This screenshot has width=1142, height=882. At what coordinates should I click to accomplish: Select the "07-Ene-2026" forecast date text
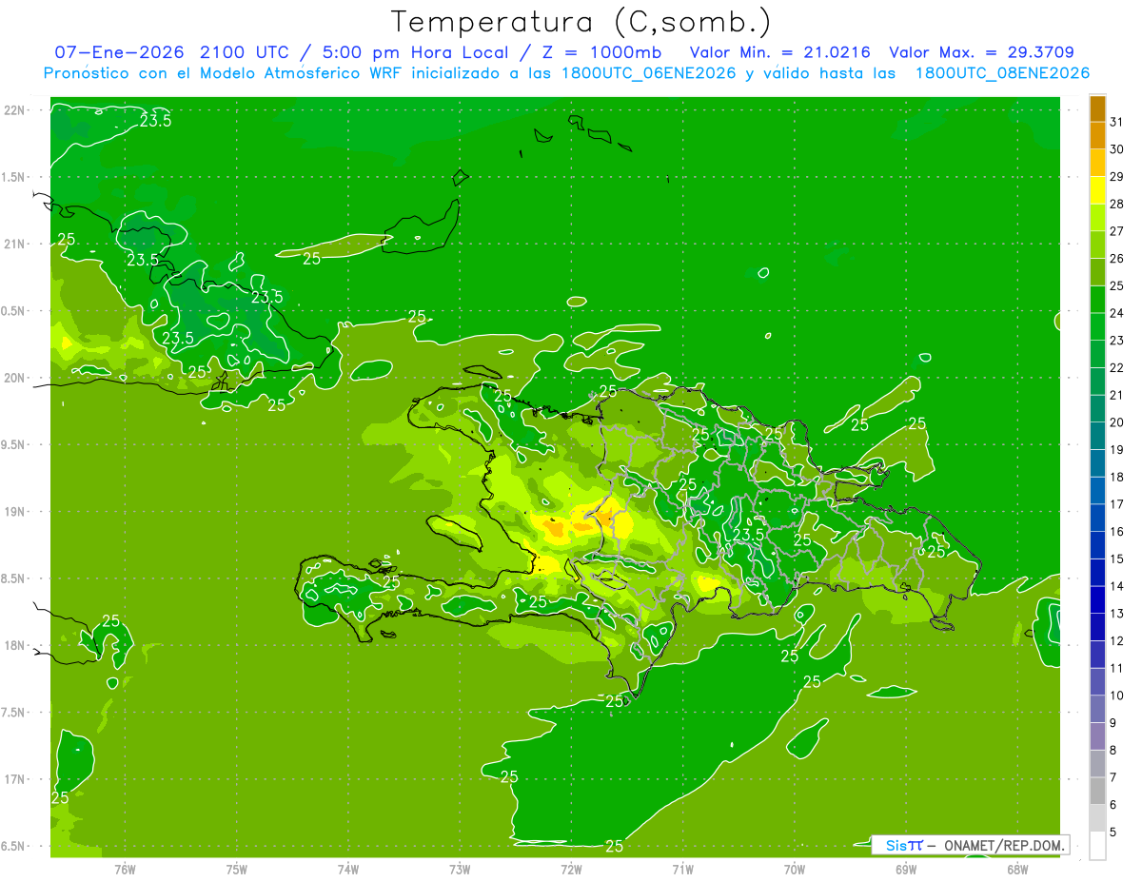(119, 52)
